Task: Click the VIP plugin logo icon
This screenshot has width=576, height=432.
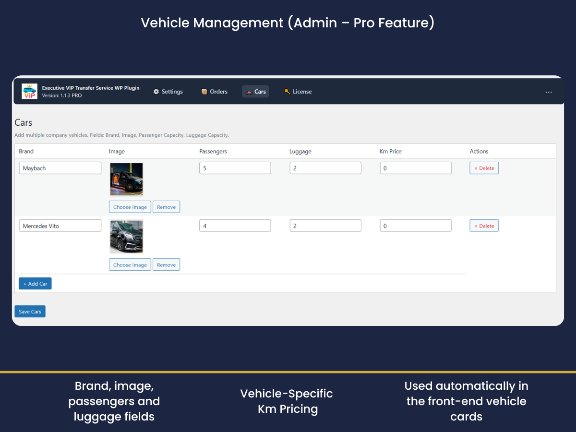Action: (29, 91)
